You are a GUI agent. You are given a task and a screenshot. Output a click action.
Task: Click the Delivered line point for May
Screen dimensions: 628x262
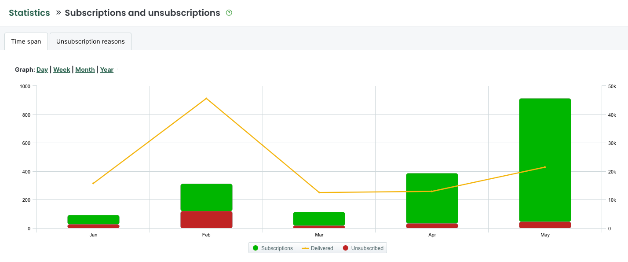[x=545, y=167]
